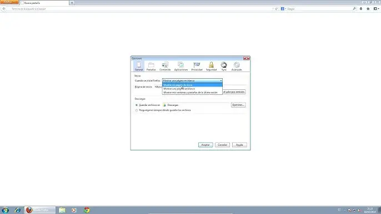Choose 'Mostrar mis ventanas y pestañas' option
The height and width of the screenshot is (214, 381).
click(192, 93)
